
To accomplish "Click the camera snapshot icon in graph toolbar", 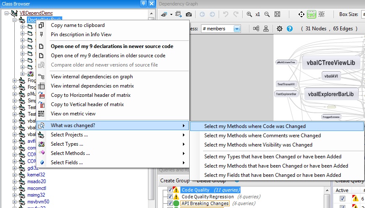I will click(x=189, y=14).
